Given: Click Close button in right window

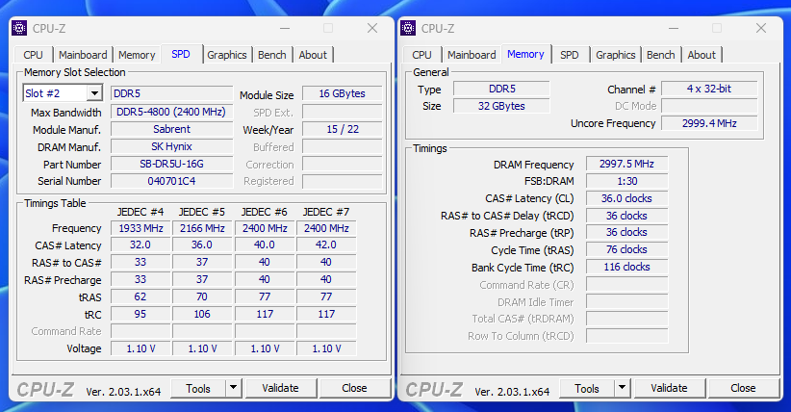Looking at the screenshot, I should (x=744, y=388).
